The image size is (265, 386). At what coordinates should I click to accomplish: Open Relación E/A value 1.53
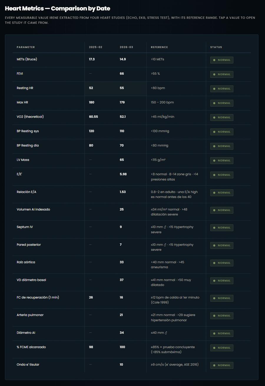pyautogui.click(x=122, y=192)
